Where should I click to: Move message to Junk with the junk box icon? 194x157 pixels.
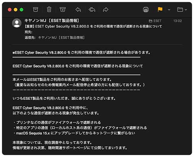[x=63, y=9]
